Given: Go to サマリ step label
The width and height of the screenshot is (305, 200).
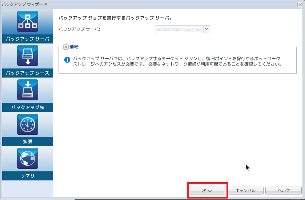Looking at the screenshot, I should (x=27, y=176).
